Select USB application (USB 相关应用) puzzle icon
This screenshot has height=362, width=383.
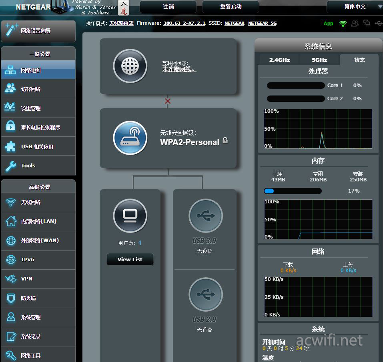(10, 146)
